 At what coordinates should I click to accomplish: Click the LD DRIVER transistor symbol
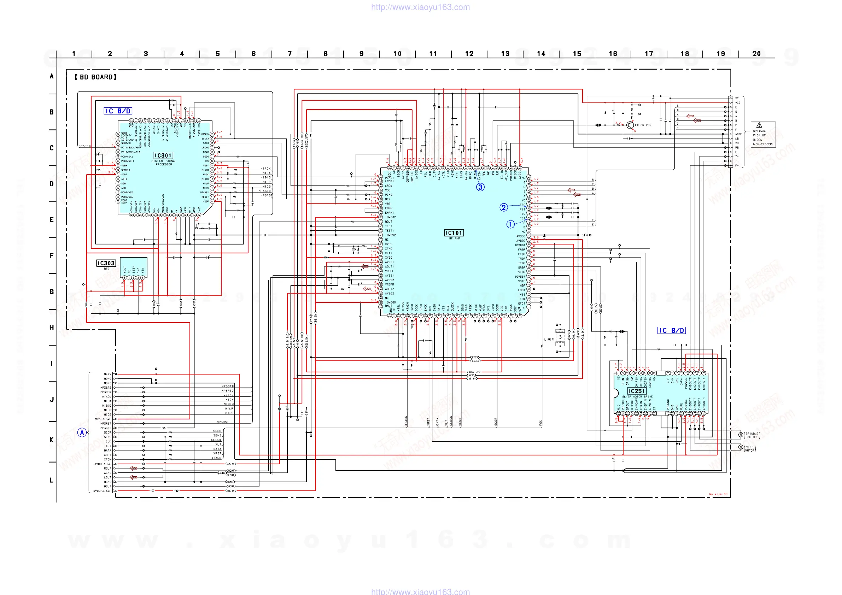coord(630,125)
